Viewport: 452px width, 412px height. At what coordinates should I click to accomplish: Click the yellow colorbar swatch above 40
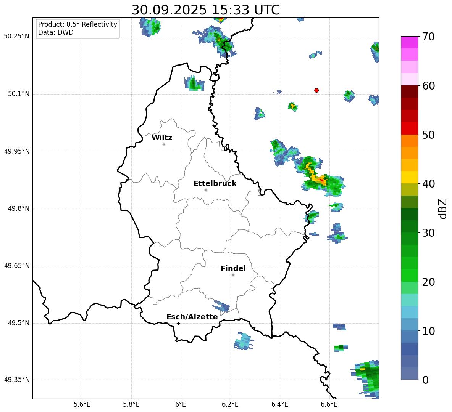click(409, 177)
